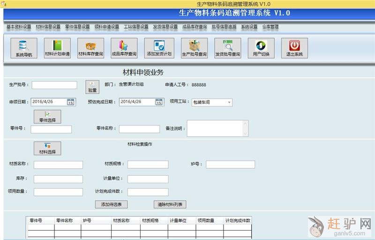This screenshot has width=375, height=240.
Task: Click the 生产批号 input field
Action: pyautogui.click(x=54, y=85)
